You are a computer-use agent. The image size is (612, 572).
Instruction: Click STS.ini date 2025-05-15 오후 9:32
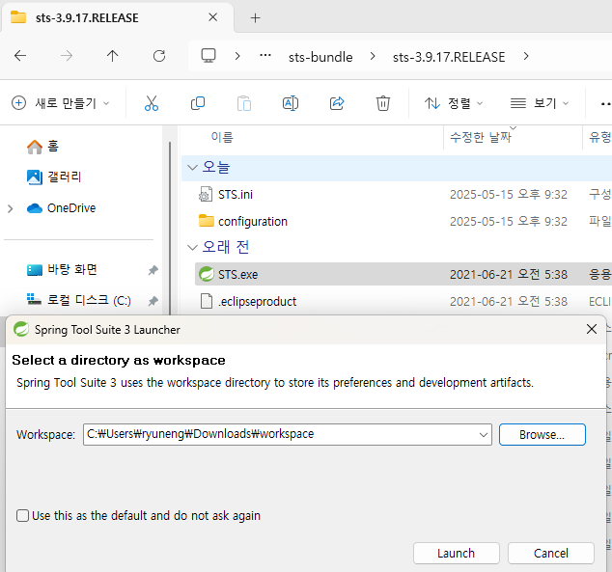point(508,194)
